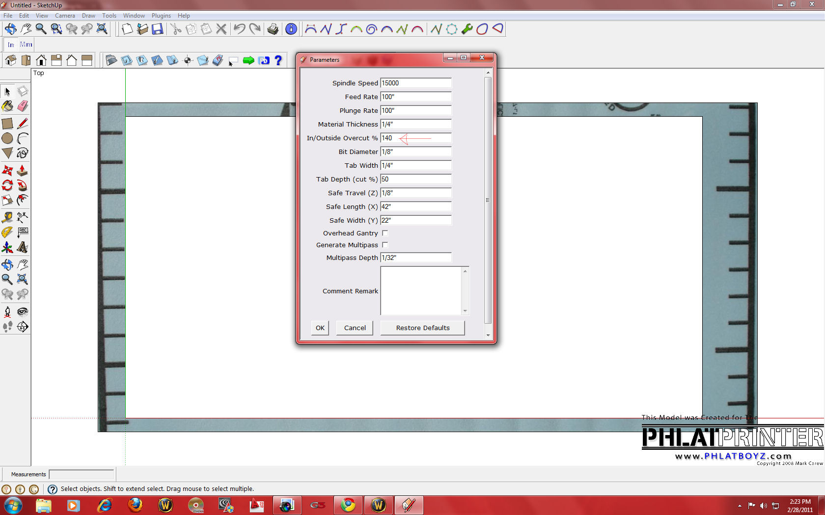Enable the Overhead Gantry checkbox
Viewport: 825px width, 515px height.
tap(385, 233)
